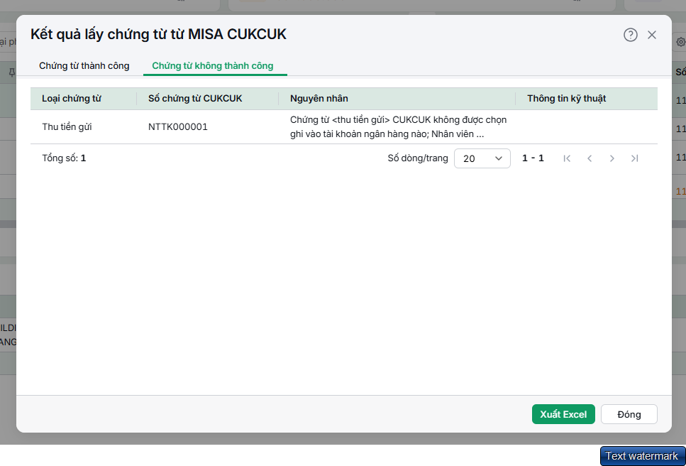Go to next page chevron
Viewport: 686px width, 466px height.
click(612, 158)
